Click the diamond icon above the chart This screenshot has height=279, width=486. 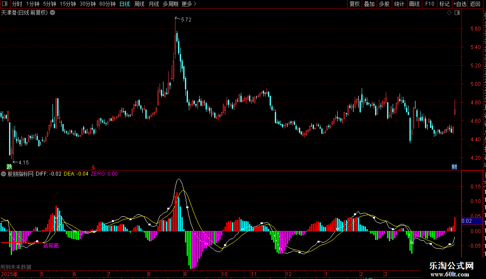449,13
